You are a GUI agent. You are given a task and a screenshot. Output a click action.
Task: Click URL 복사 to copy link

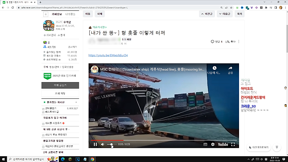pyautogui.click(x=230, y=42)
